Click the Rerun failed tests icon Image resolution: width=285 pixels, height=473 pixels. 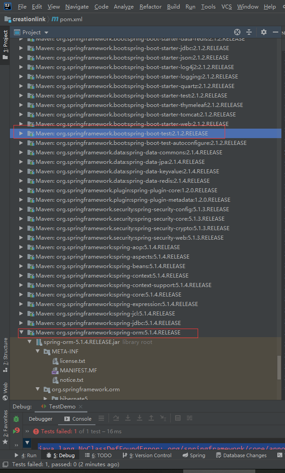tap(16, 431)
